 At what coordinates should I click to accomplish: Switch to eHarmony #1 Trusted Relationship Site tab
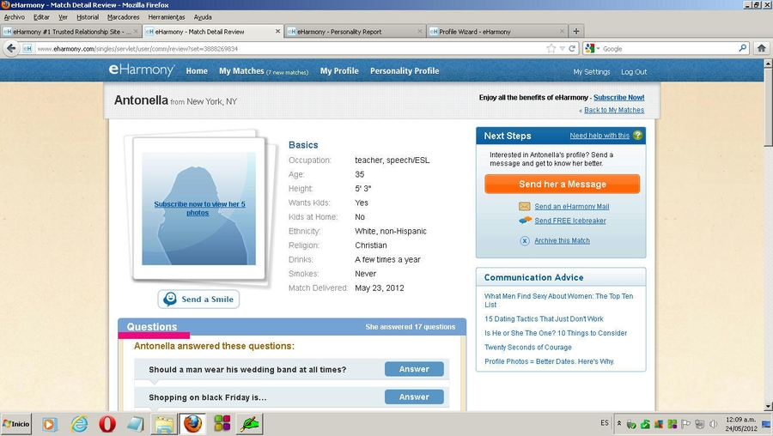71,31
